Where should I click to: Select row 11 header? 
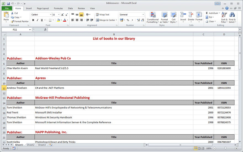click(x=4, y=88)
